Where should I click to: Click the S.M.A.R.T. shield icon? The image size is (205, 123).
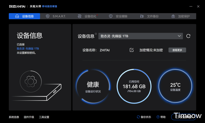[48, 16]
